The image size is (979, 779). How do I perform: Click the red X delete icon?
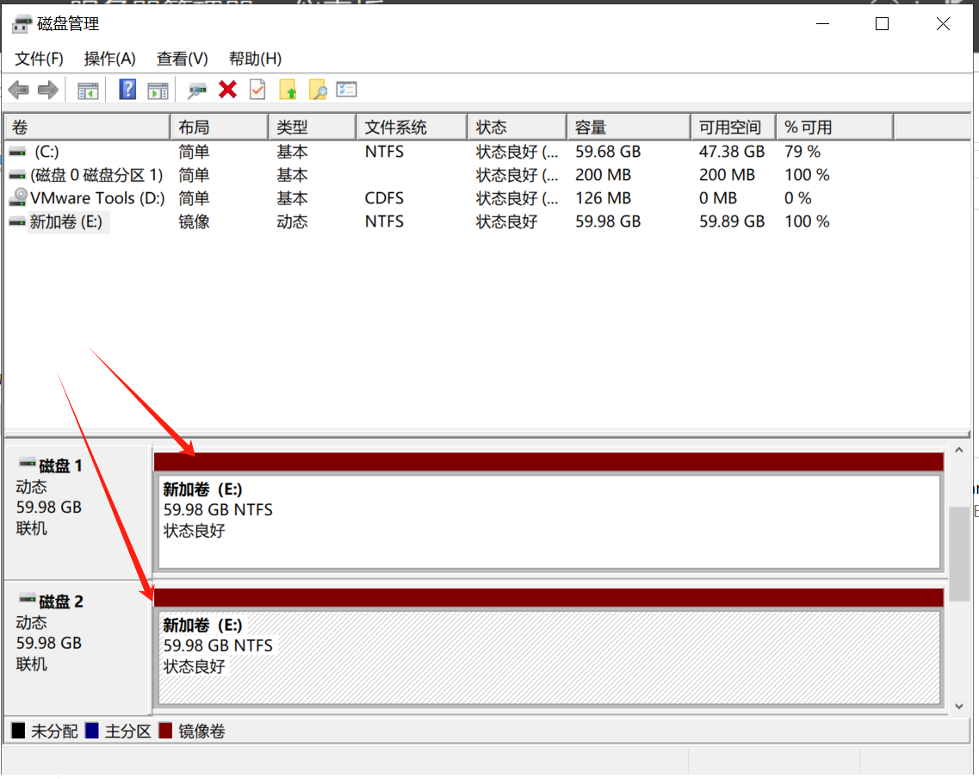pyautogui.click(x=228, y=90)
